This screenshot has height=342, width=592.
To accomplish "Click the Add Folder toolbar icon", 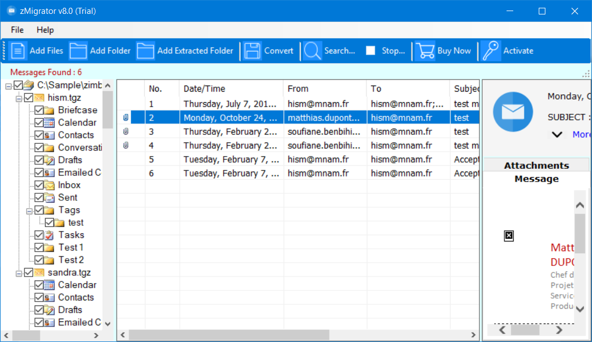I will (78, 51).
